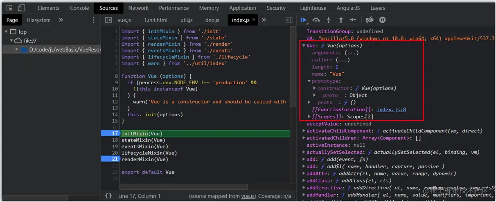Viewport: 496px width, 202px height.
Task: Open the dep.js file tab
Action: [212, 20]
